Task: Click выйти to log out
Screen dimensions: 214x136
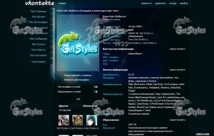Action: (x=184, y=3)
